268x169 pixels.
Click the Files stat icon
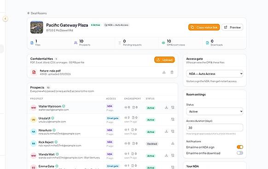pyautogui.click(x=32, y=43)
